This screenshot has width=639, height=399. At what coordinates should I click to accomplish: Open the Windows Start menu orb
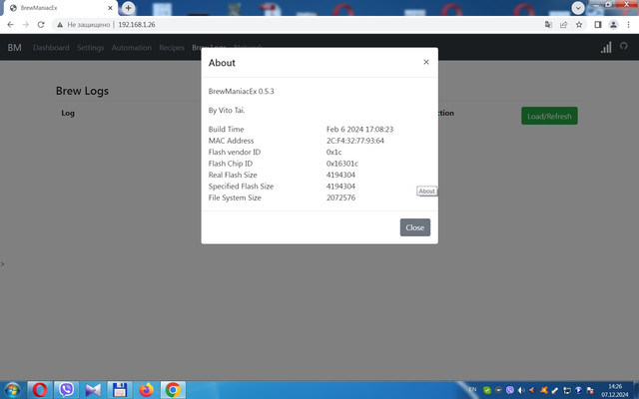coord(12,390)
